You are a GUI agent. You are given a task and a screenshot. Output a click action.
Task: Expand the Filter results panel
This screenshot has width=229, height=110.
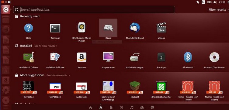click(218, 10)
